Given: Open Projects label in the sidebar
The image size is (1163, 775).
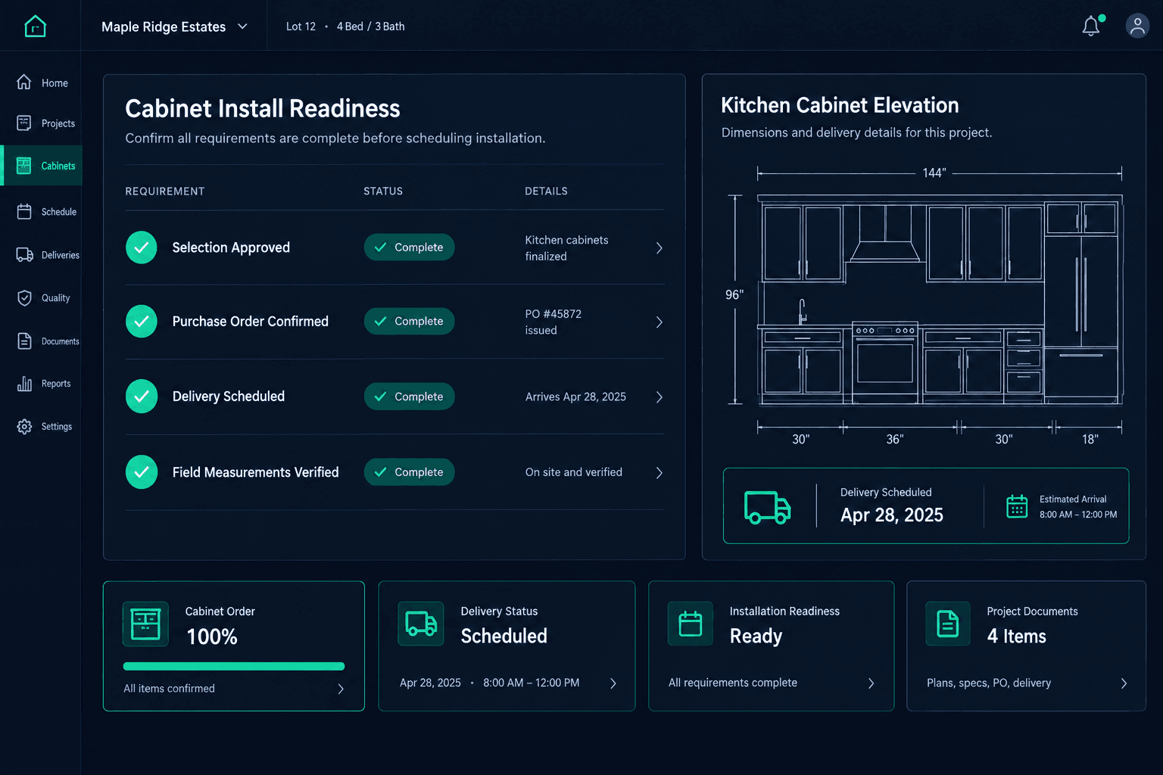Looking at the screenshot, I should click(x=58, y=123).
